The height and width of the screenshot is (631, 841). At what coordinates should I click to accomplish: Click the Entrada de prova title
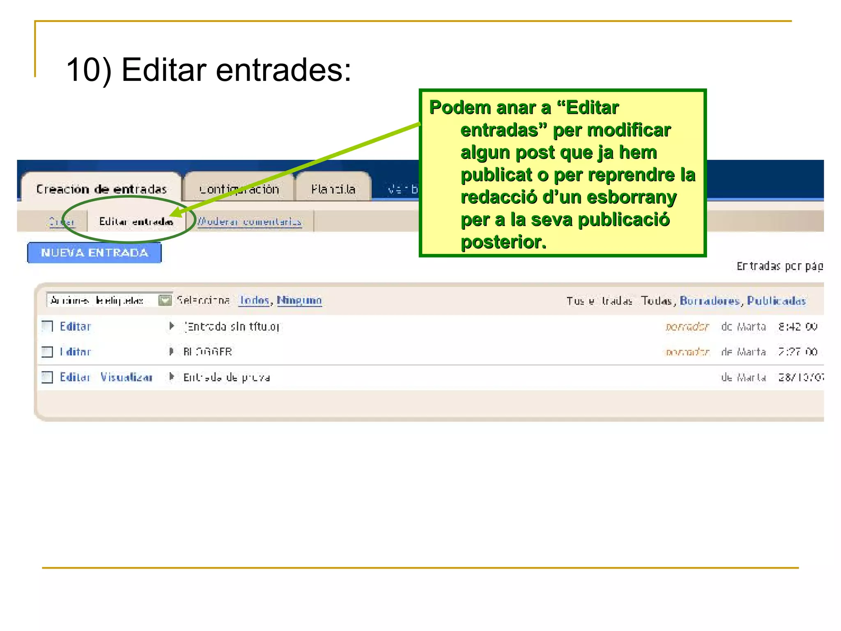227,377
